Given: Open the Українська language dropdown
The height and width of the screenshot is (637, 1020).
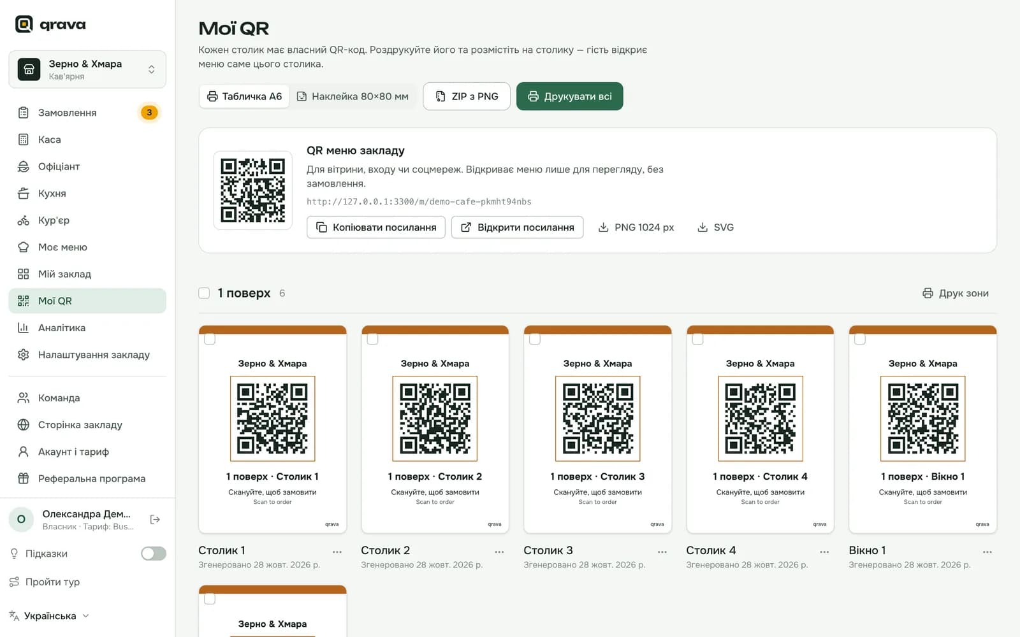Looking at the screenshot, I should [50, 616].
